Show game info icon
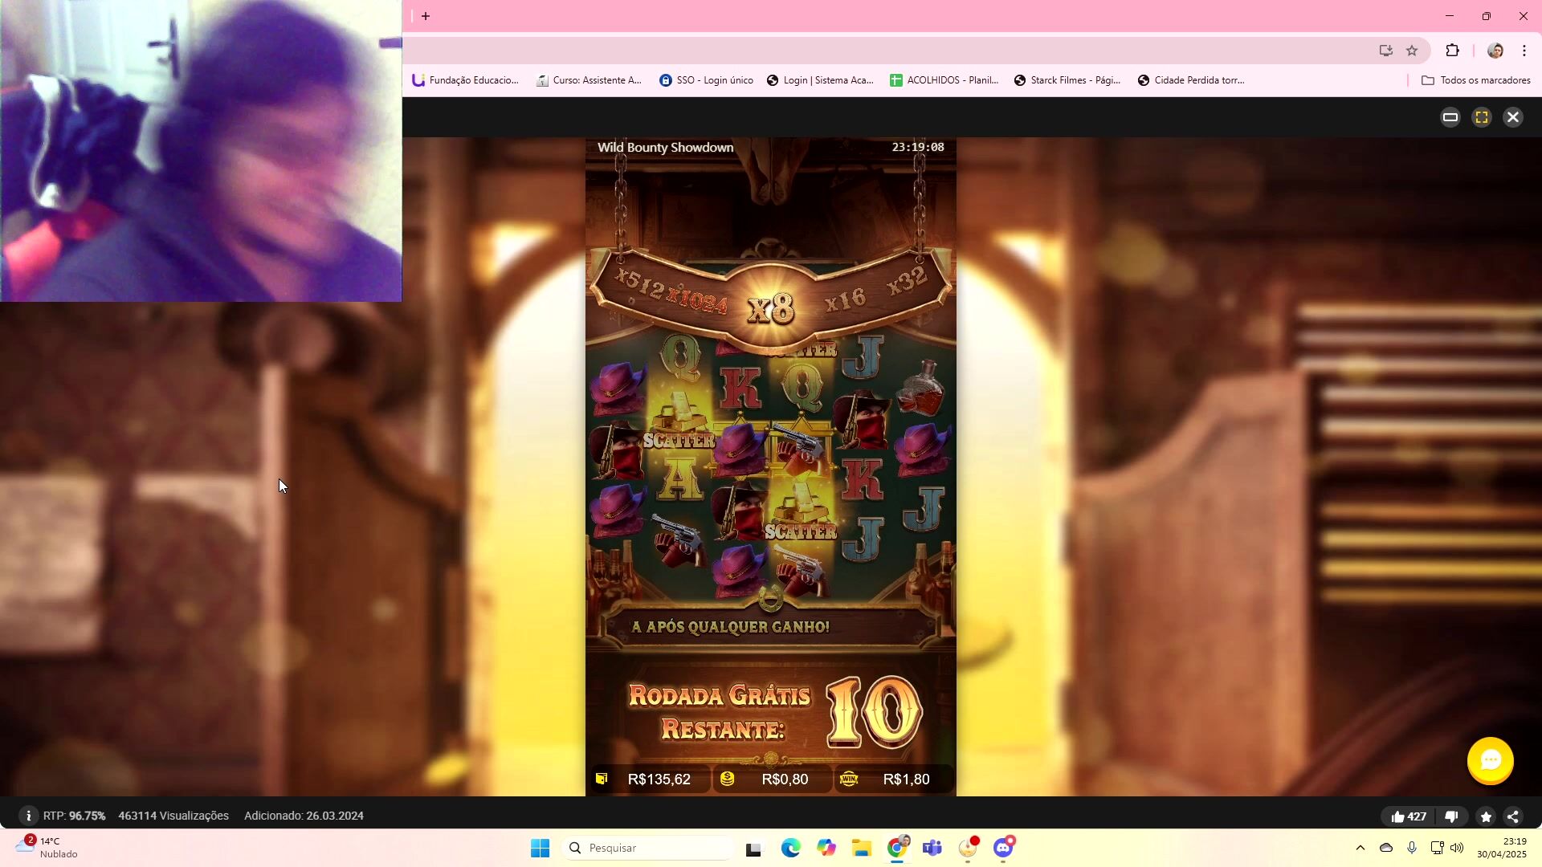Image resolution: width=1542 pixels, height=867 pixels. click(28, 816)
